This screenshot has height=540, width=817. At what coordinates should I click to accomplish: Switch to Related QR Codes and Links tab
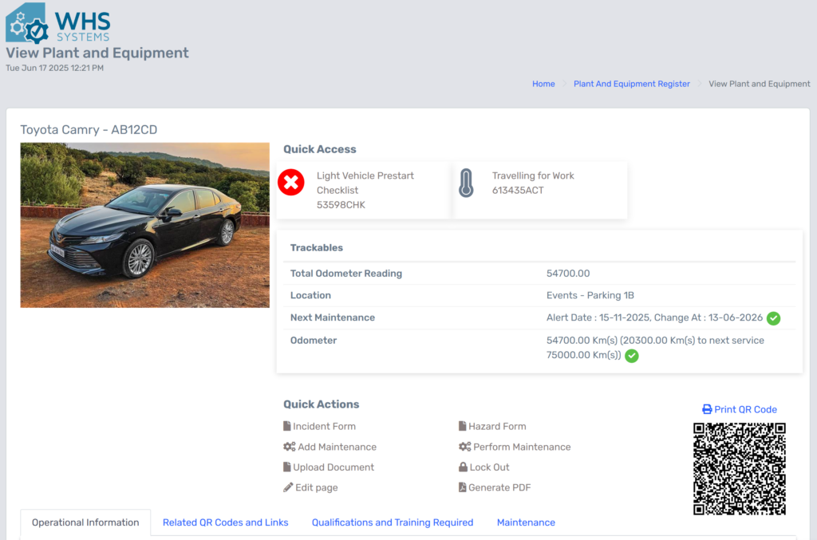(x=225, y=522)
